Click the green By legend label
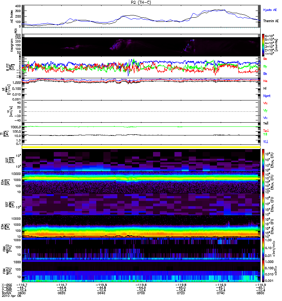The image size is (282, 301). 265,67
